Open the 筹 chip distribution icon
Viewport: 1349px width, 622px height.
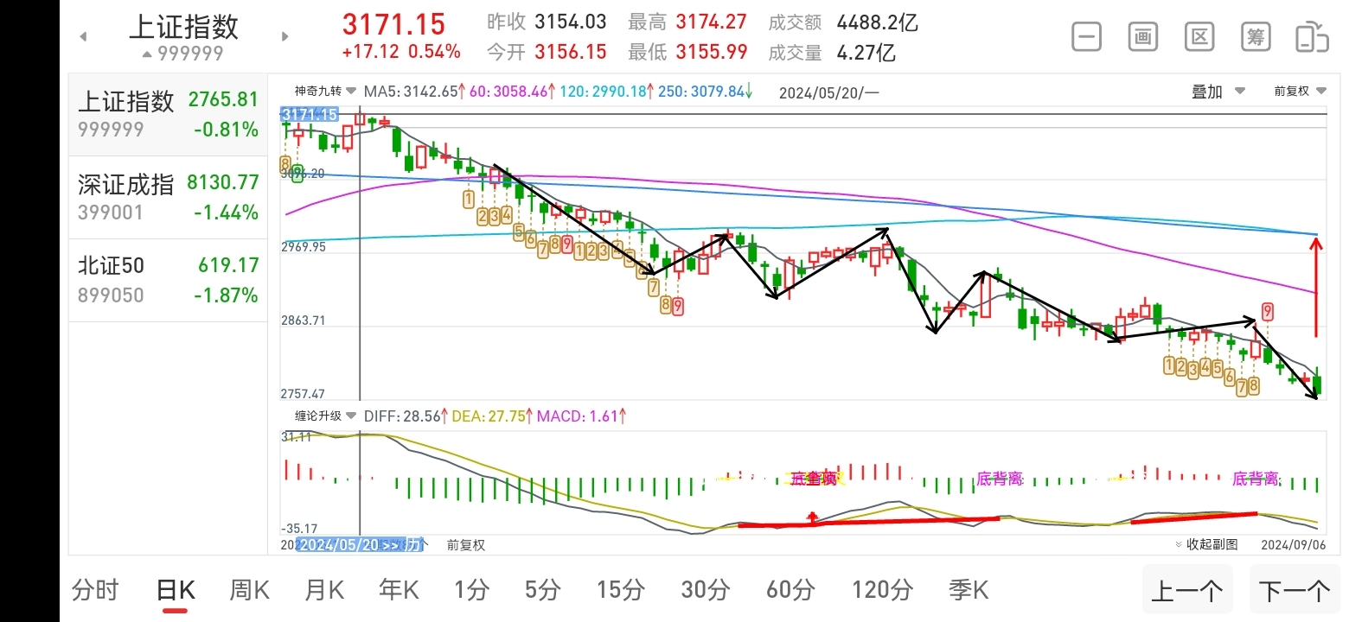pos(1255,37)
